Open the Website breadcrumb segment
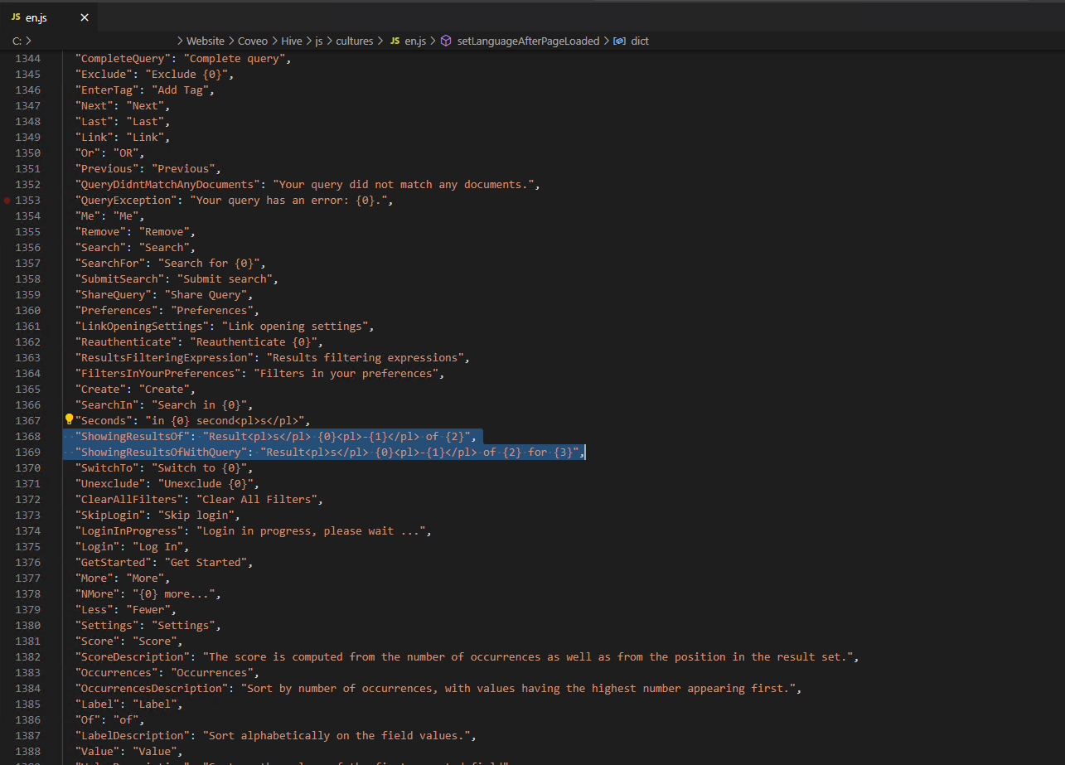 (x=206, y=41)
